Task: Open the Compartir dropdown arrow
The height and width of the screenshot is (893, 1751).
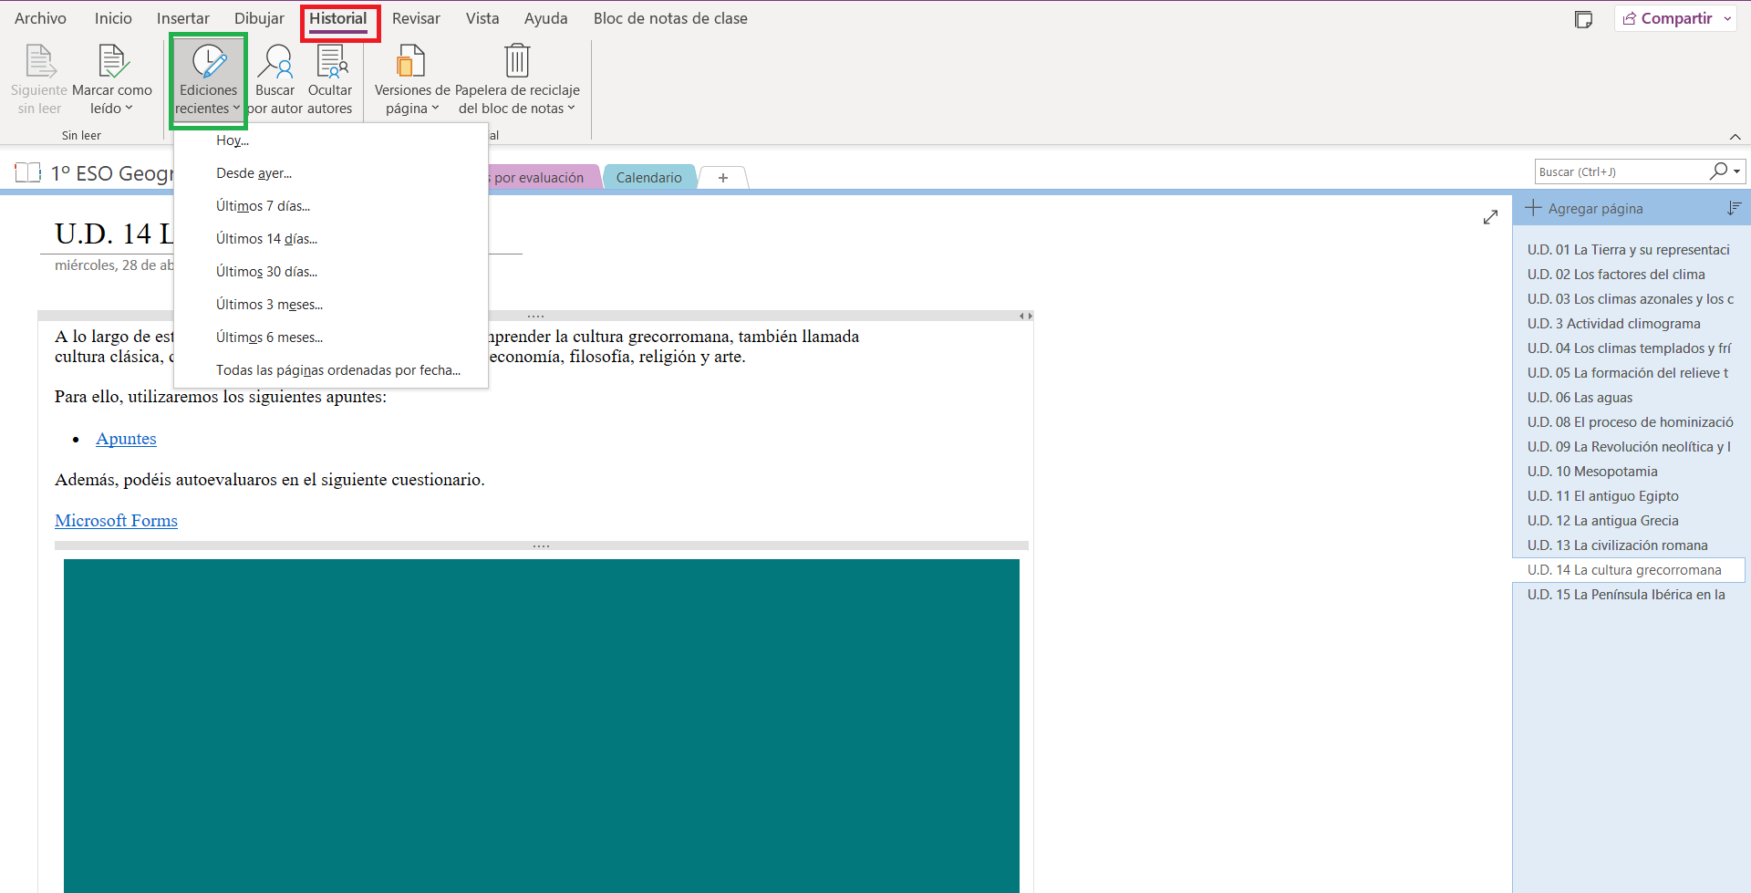Action: (x=1727, y=19)
